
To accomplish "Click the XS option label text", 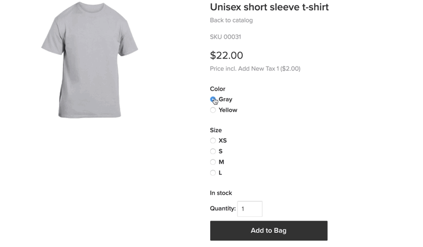I will (222, 141).
